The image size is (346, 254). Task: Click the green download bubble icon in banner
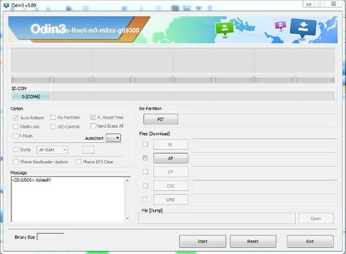pyautogui.click(x=224, y=29)
